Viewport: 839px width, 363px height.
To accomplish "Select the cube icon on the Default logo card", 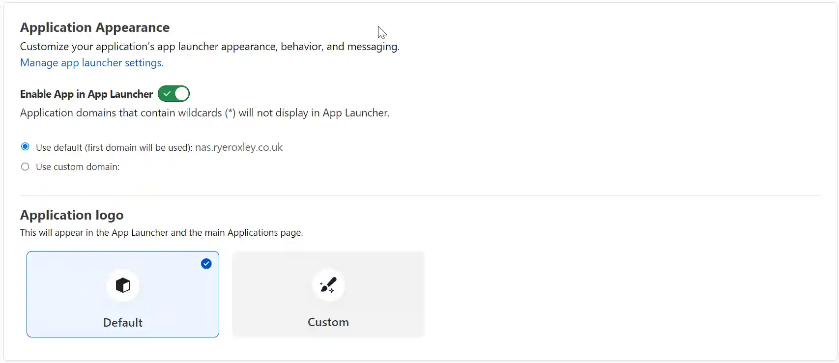I will (122, 285).
